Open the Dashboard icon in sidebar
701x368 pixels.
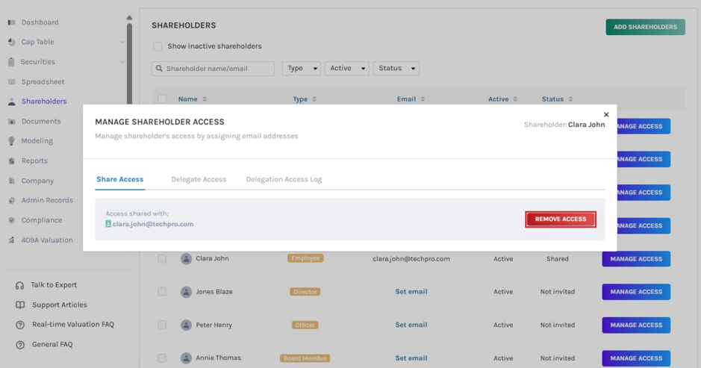pos(12,22)
